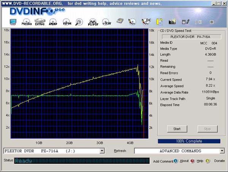Click the ADVANCED COMMANDS combo box
This screenshot has width=228, height=172.
179,151
